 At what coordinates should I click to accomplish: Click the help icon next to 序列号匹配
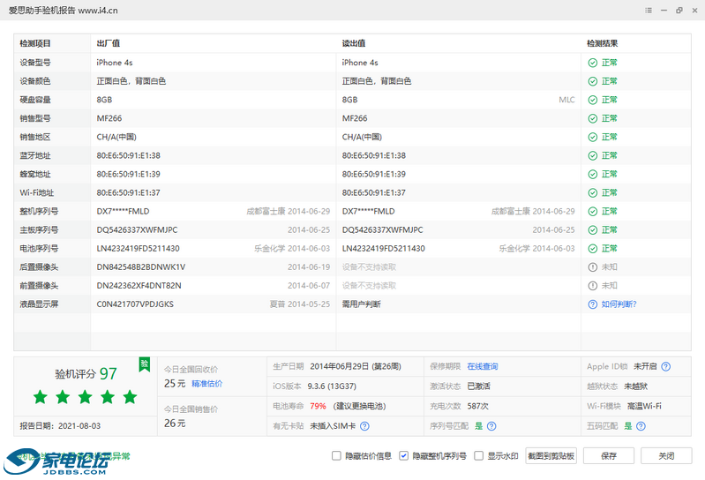click(491, 426)
